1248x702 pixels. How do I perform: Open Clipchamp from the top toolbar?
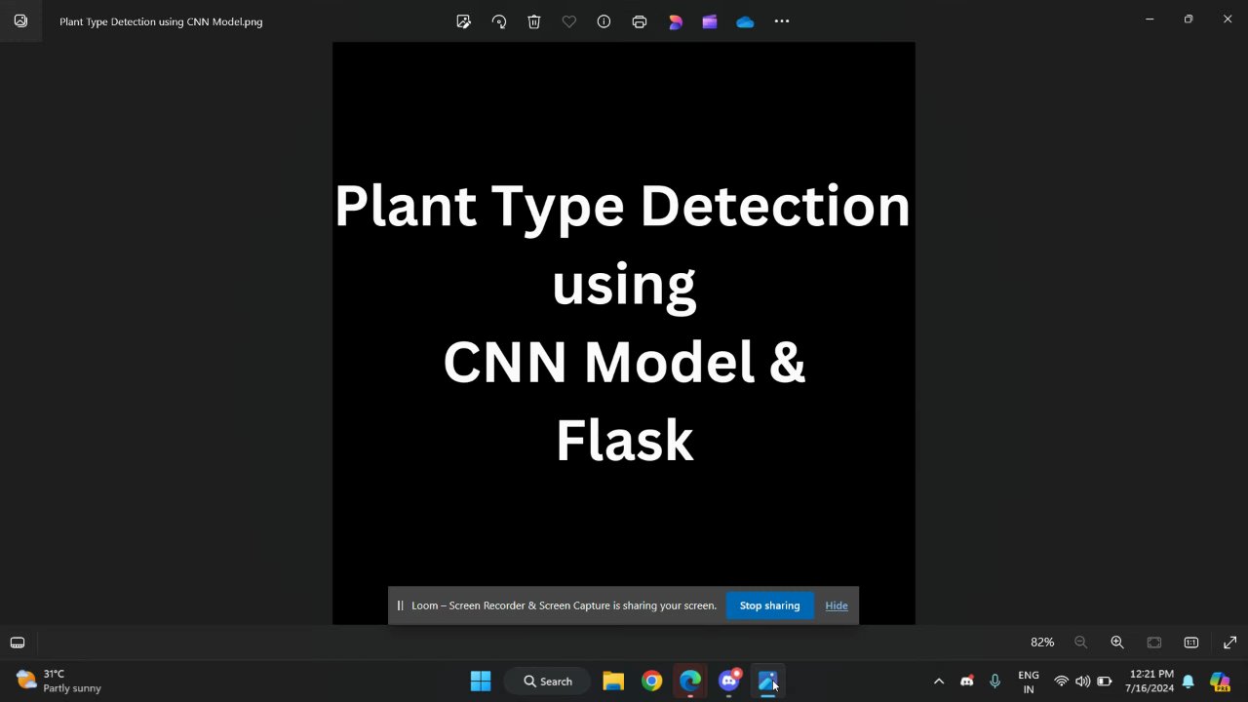coord(710,21)
